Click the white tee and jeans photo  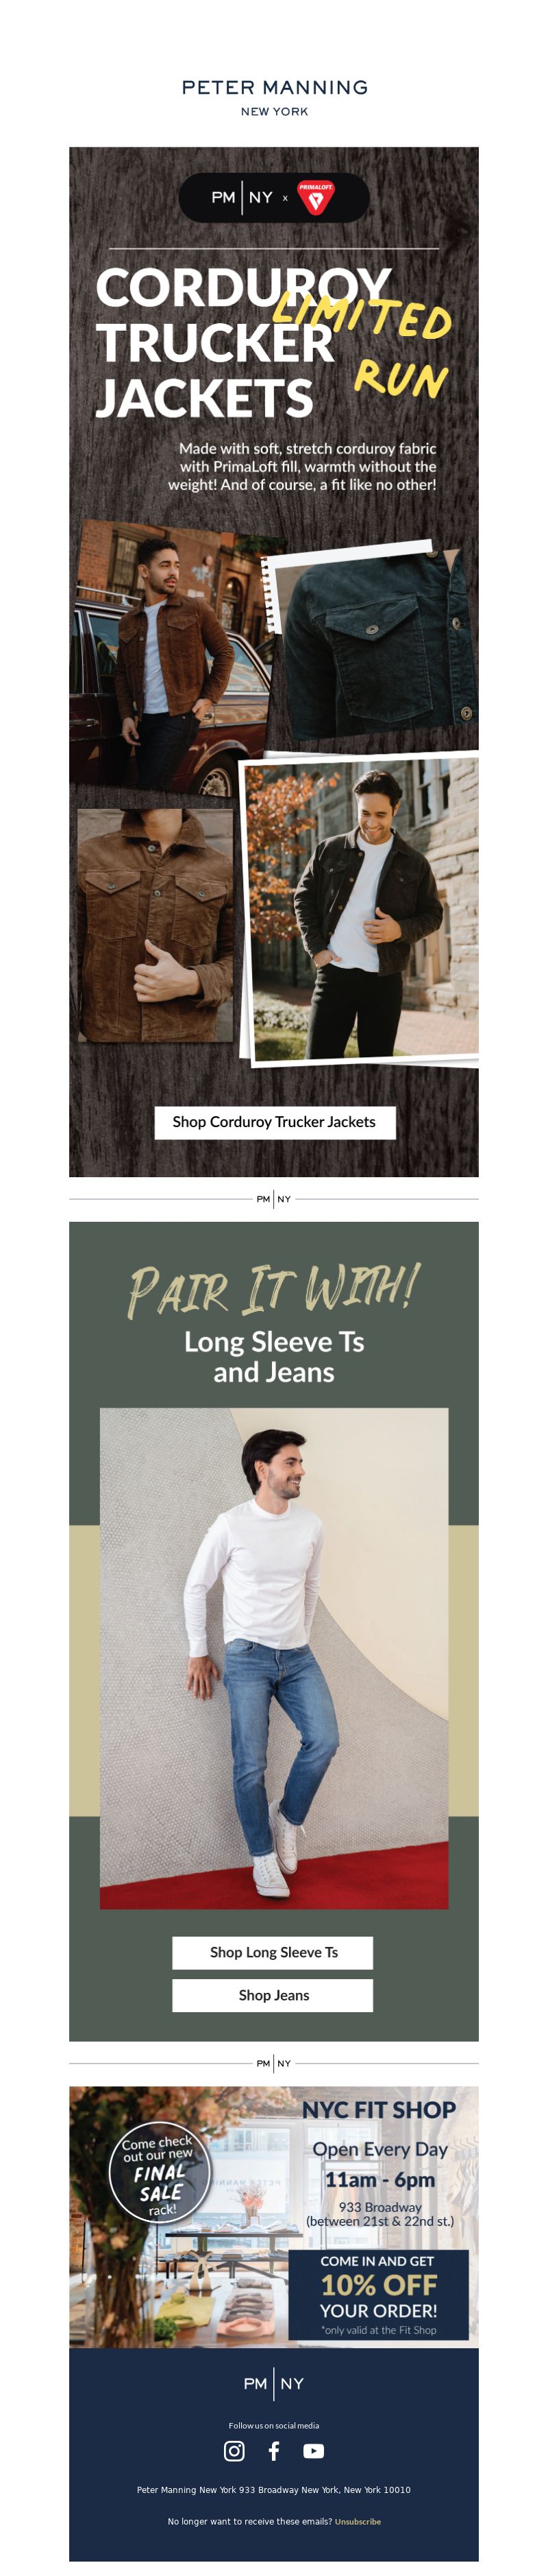(x=273, y=1658)
